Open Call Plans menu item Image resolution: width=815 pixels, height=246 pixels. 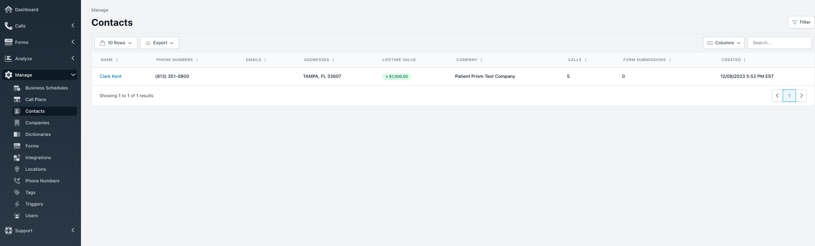pos(45,99)
